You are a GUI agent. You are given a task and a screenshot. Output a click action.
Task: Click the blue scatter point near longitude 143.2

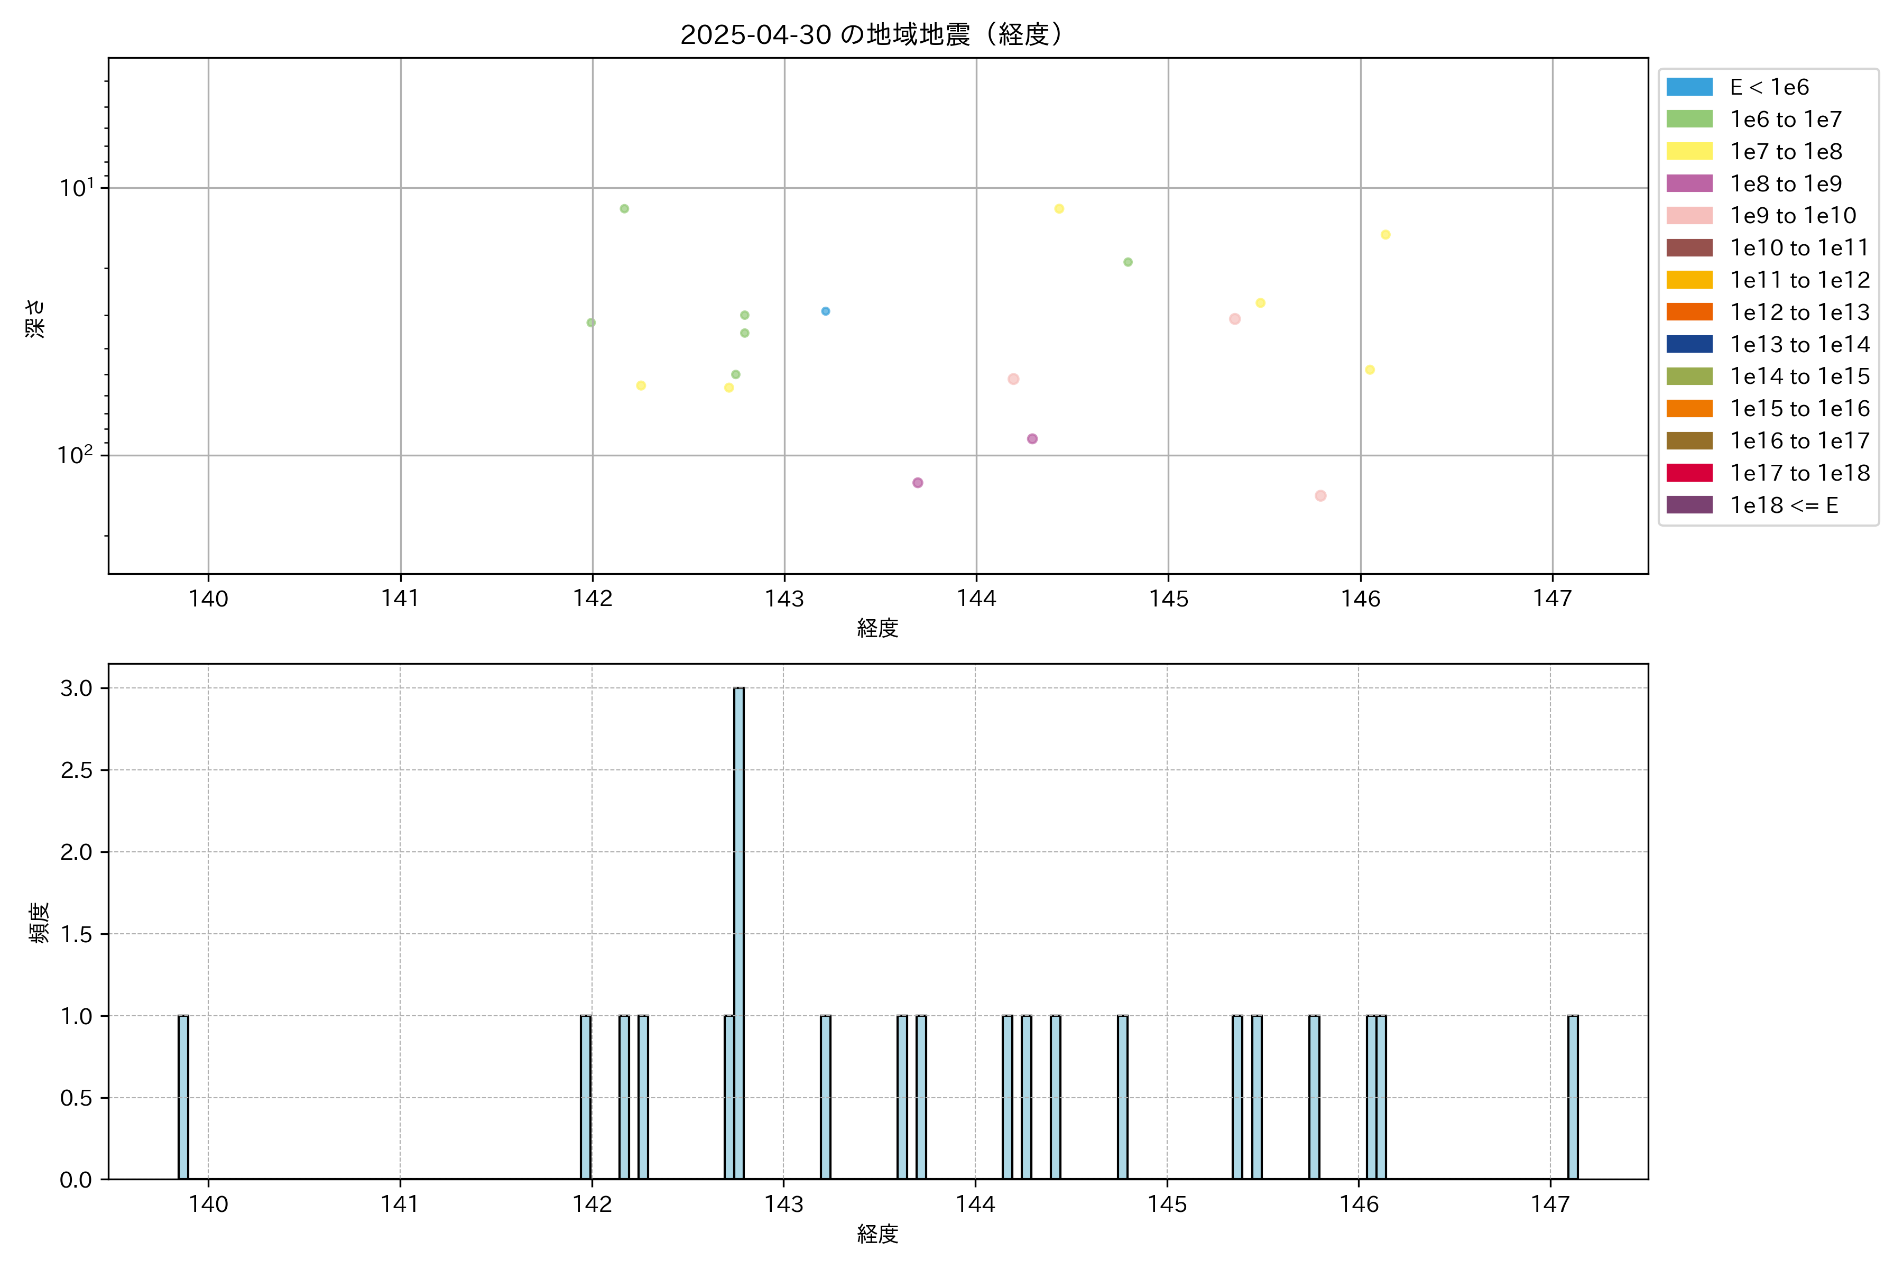pyautogui.click(x=825, y=311)
